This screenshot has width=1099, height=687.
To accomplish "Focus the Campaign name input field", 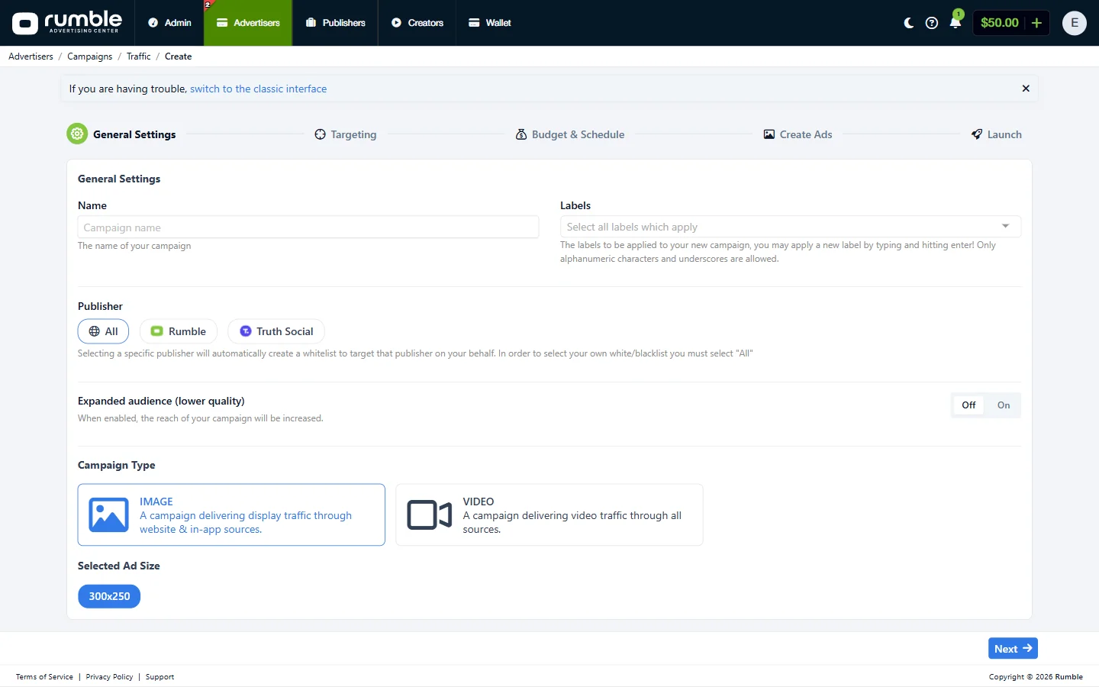I will point(308,227).
